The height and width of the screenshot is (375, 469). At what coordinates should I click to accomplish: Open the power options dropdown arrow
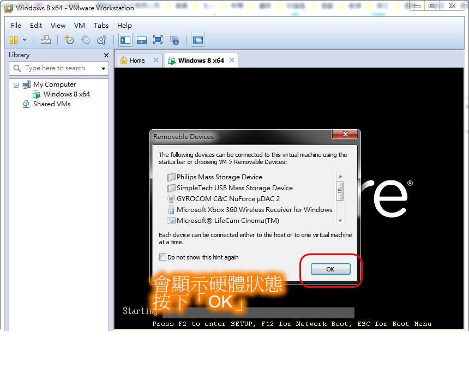click(25, 40)
